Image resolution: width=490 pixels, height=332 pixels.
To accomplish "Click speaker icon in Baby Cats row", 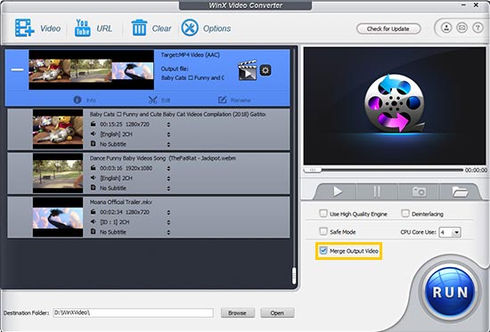I will pyautogui.click(x=94, y=134).
